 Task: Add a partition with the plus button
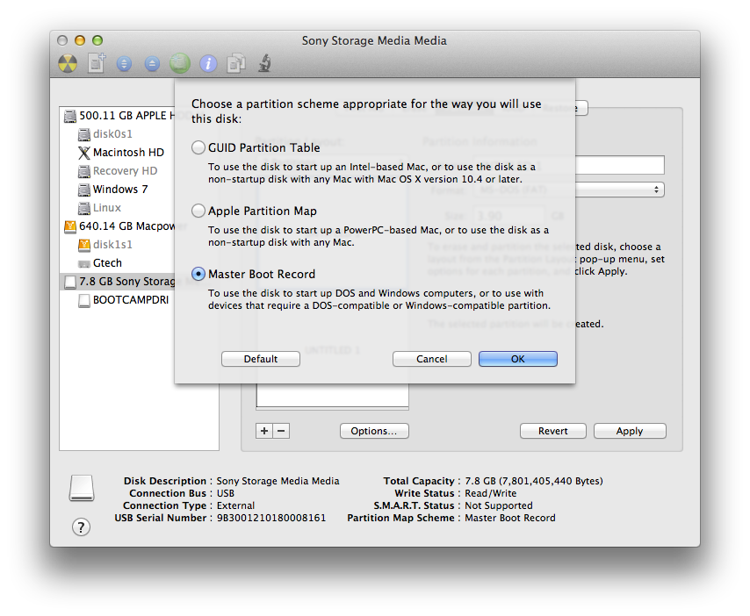pyautogui.click(x=264, y=431)
